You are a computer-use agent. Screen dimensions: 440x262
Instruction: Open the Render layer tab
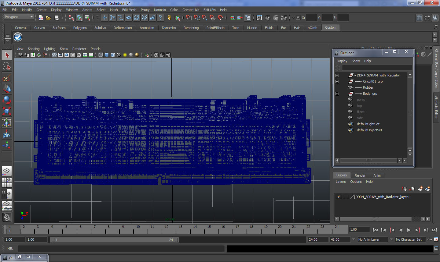(360, 175)
